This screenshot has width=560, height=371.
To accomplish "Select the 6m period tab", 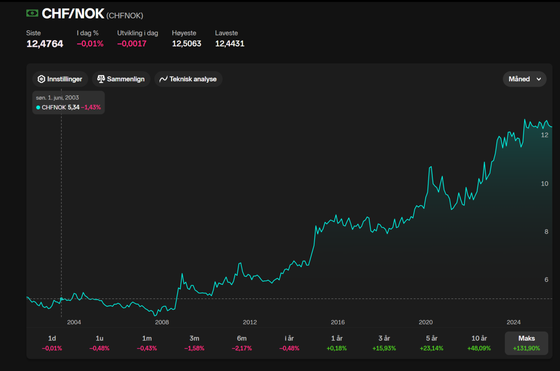I will 241,343.
